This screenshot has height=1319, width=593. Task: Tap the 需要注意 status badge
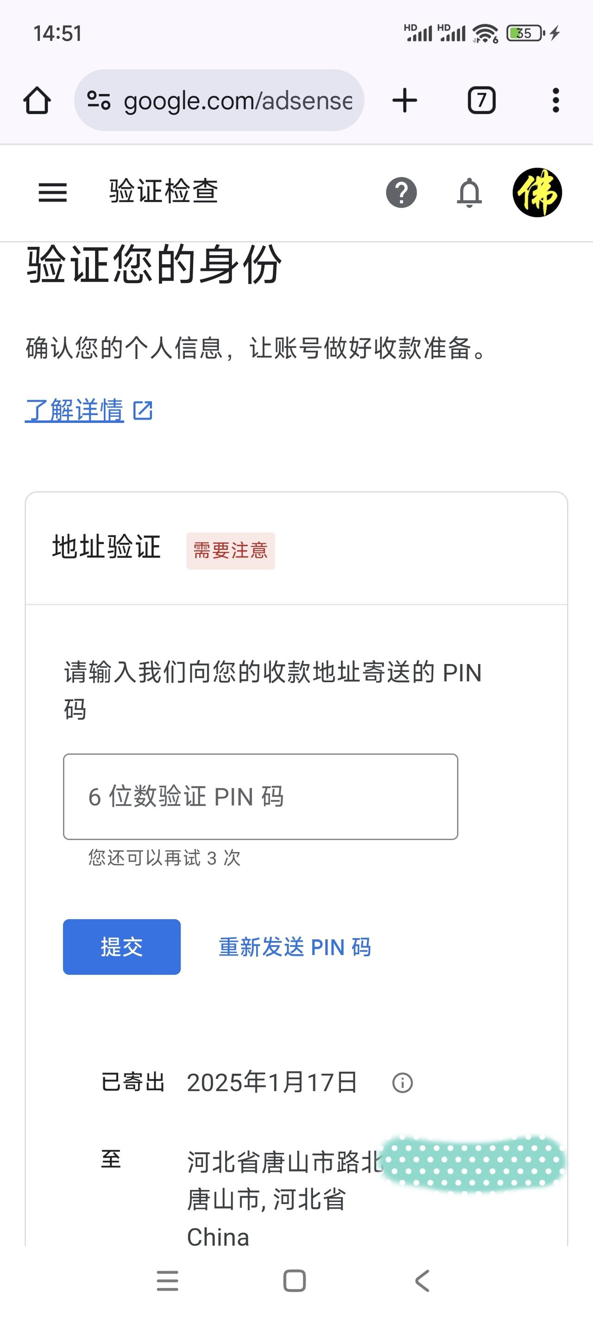(231, 551)
